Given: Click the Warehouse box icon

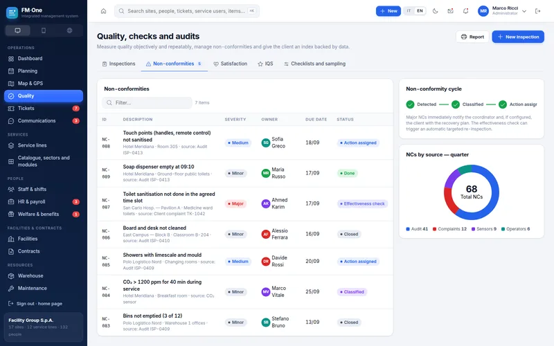Looking at the screenshot, I should pyautogui.click(x=11, y=275).
